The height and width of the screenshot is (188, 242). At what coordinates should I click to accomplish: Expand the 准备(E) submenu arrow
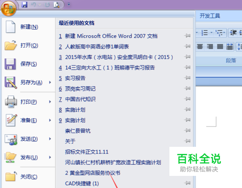tap(50, 120)
